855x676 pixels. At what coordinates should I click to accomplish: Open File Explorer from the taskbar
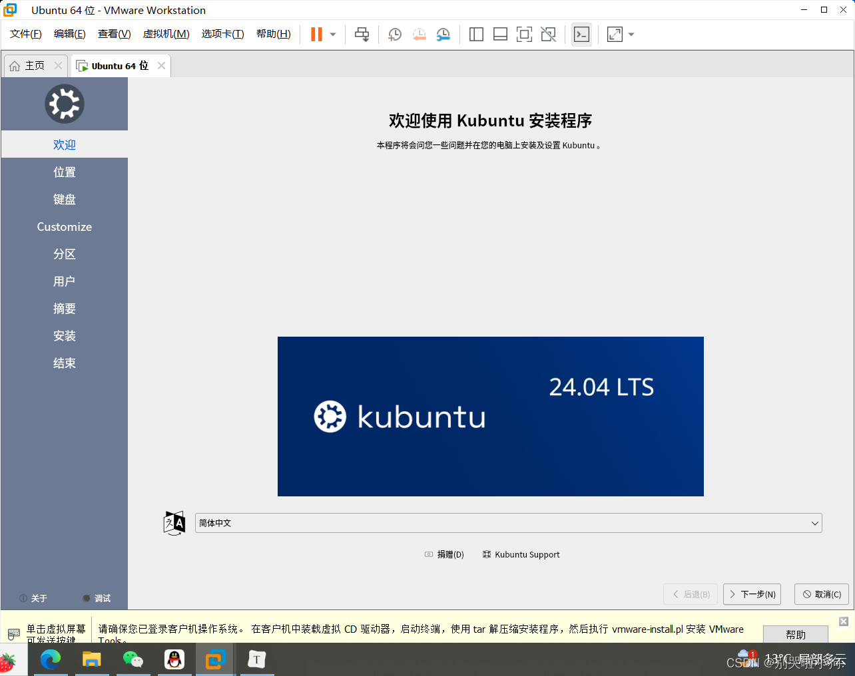click(91, 659)
